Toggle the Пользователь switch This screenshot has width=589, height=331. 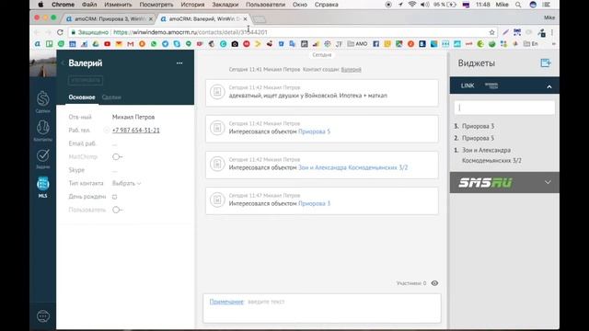(117, 210)
